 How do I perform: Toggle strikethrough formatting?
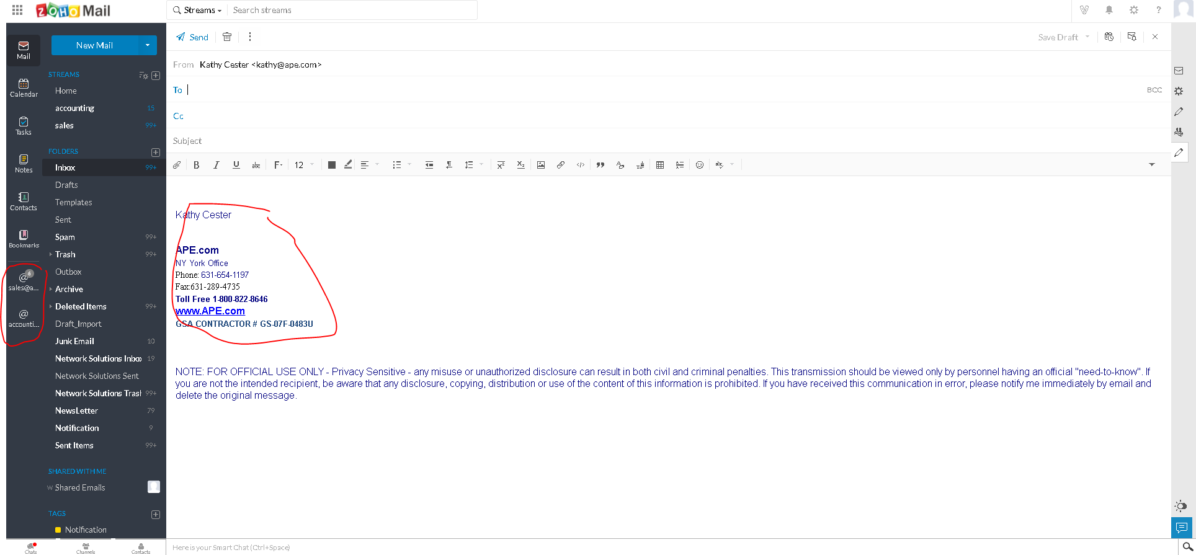click(x=256, y=165)
